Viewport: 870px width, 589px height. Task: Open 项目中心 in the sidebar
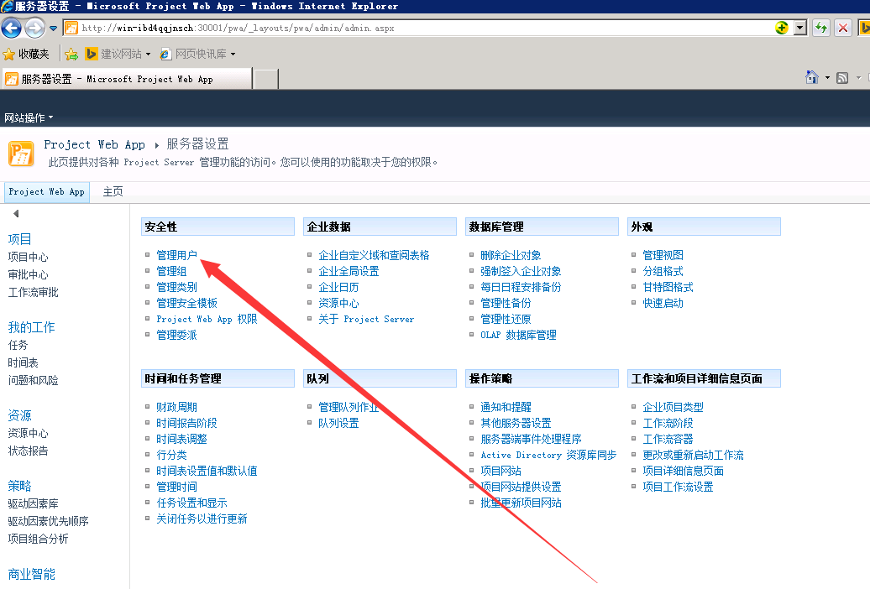pos(29,257)
